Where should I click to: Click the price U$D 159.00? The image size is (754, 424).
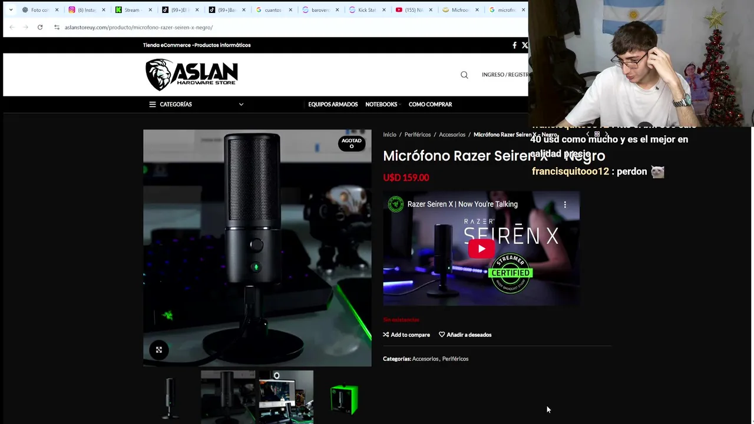406,177
